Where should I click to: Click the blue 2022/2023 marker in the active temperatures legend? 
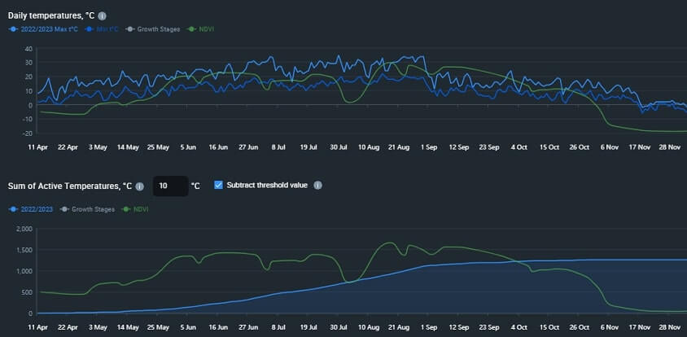pyautogui.click(x=13, y=209)
